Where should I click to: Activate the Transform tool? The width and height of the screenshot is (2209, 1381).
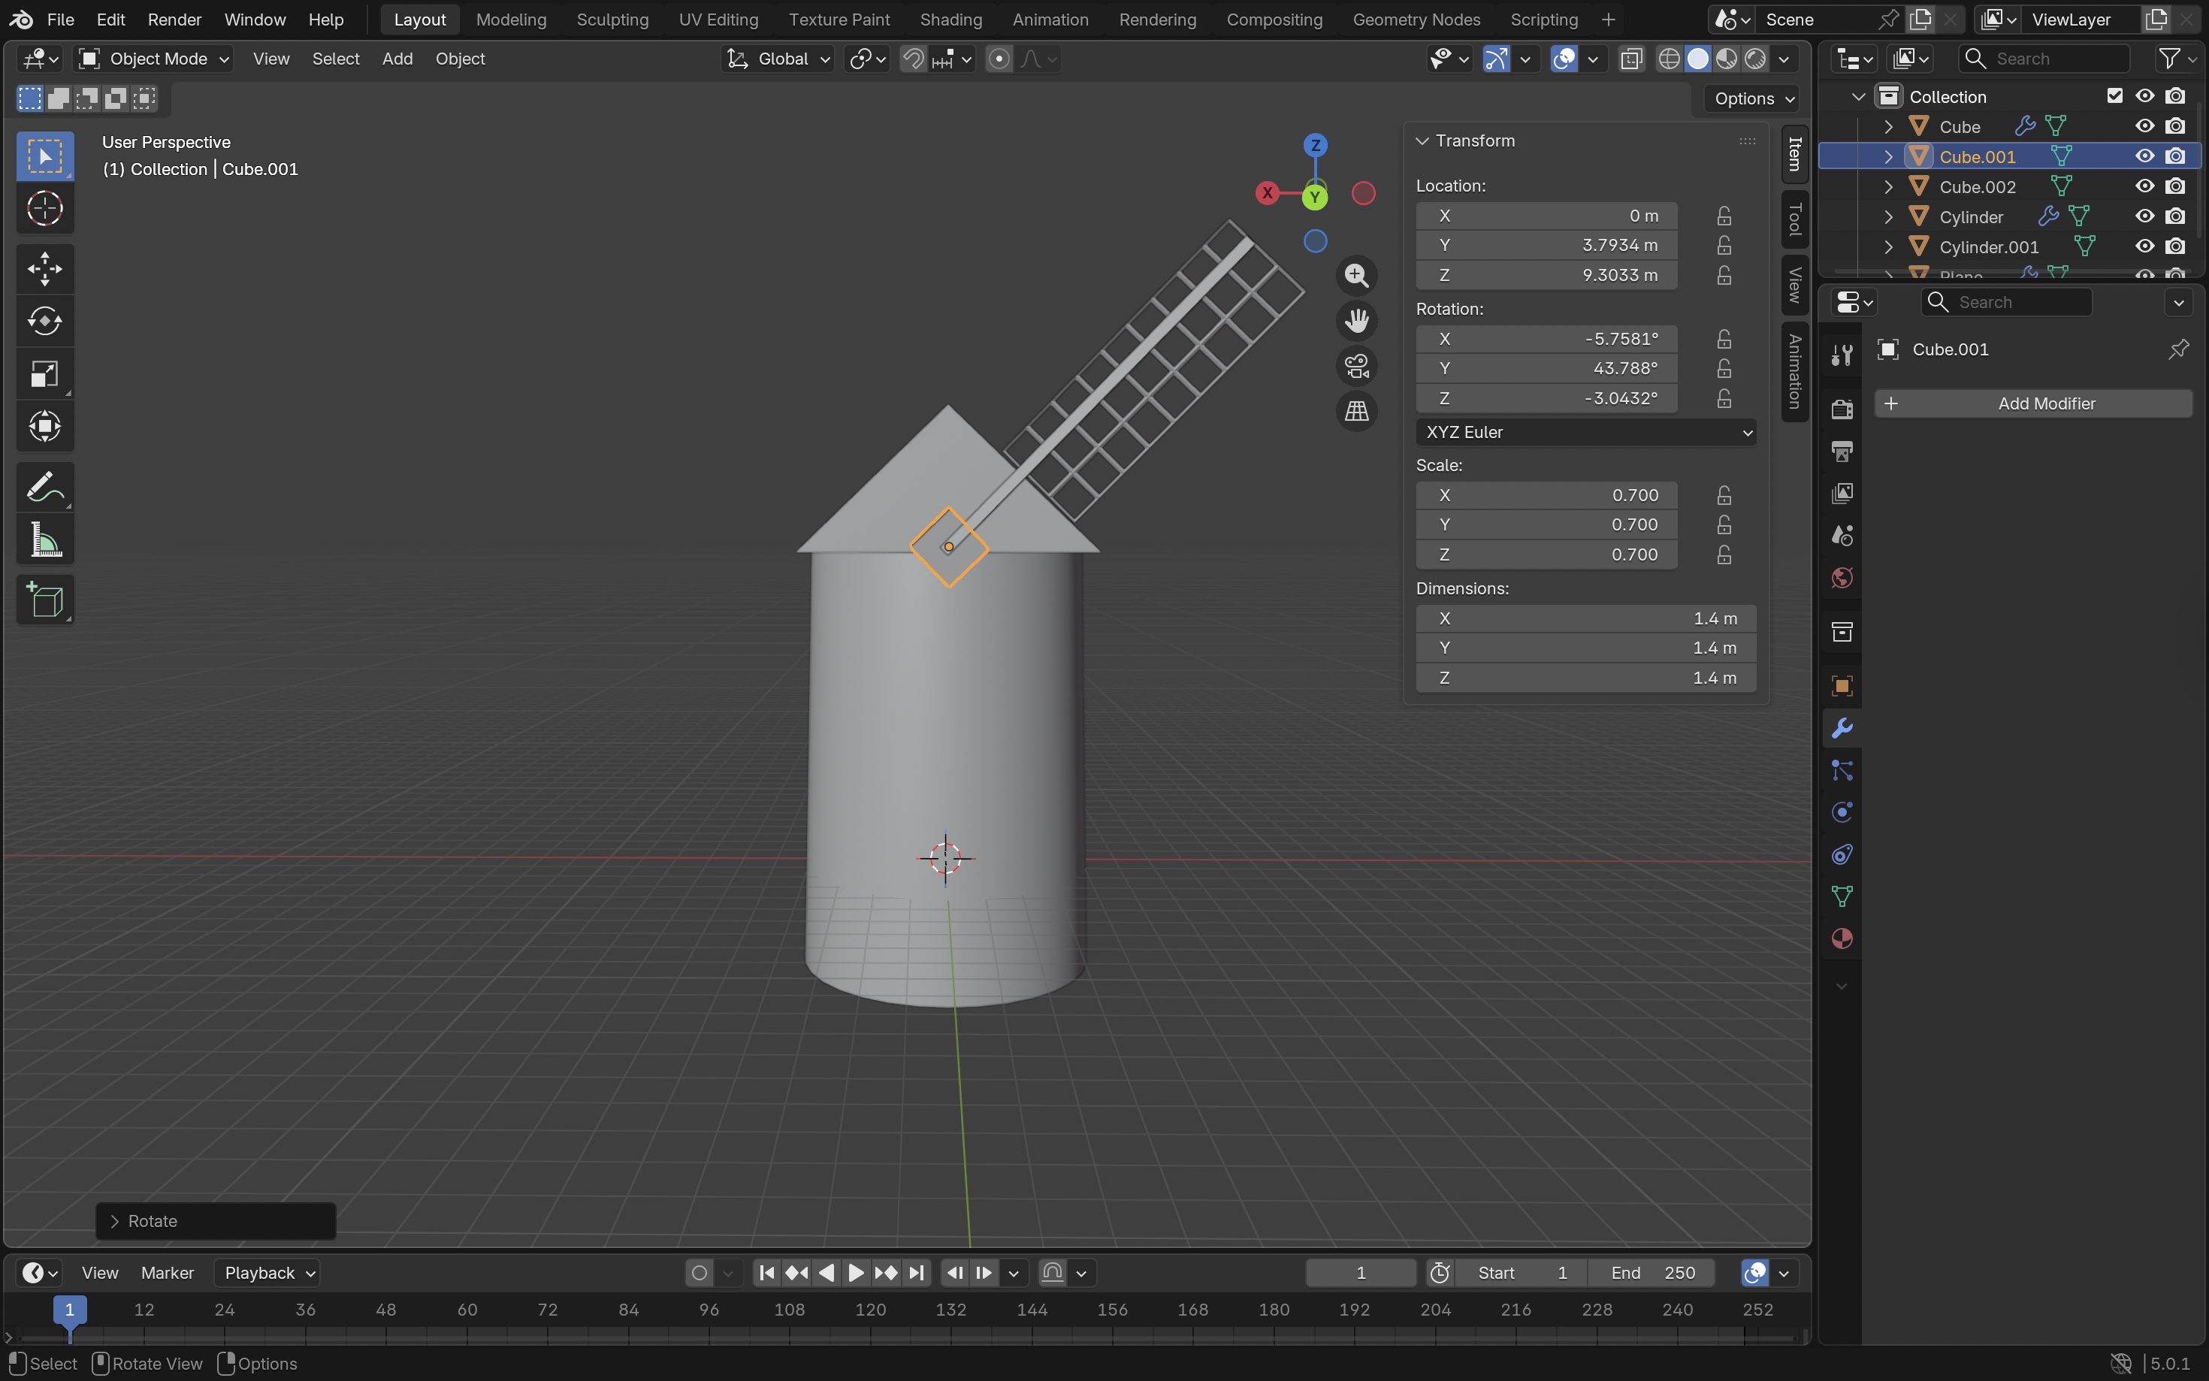[45, 425]
